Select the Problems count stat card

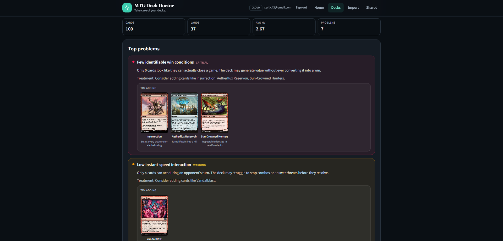pyautogui.click(x=349, y=27)
